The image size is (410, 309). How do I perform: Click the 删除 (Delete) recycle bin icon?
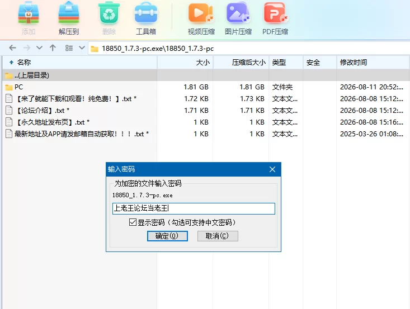coord(109,13)
